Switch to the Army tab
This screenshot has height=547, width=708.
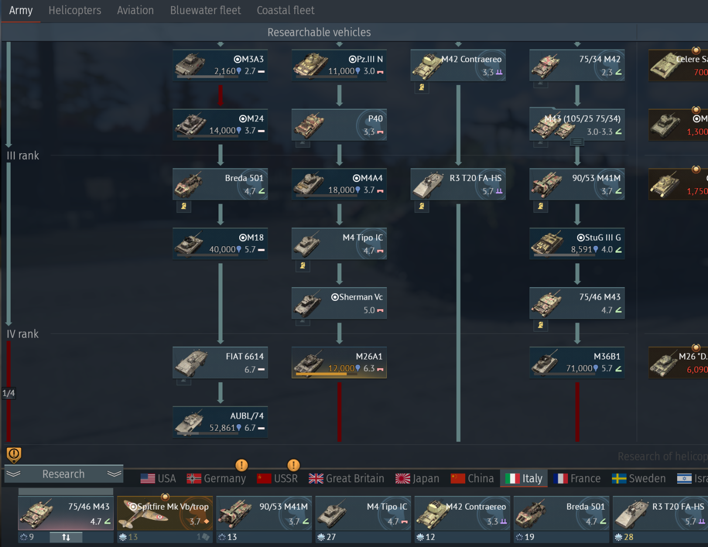pos(21,10)
